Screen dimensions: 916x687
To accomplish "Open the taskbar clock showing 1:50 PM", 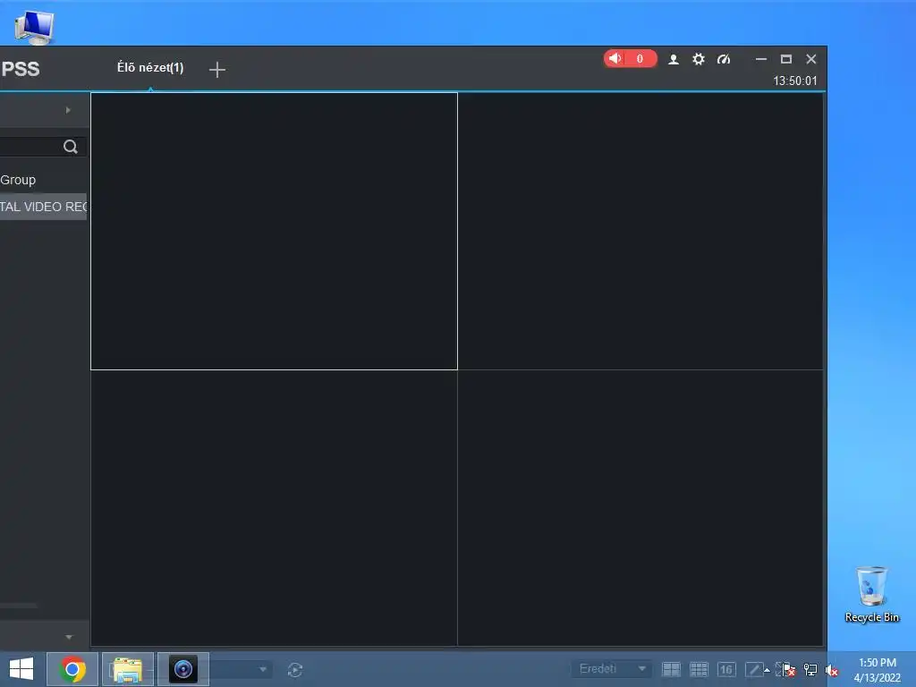I will (x=877, y=670).
